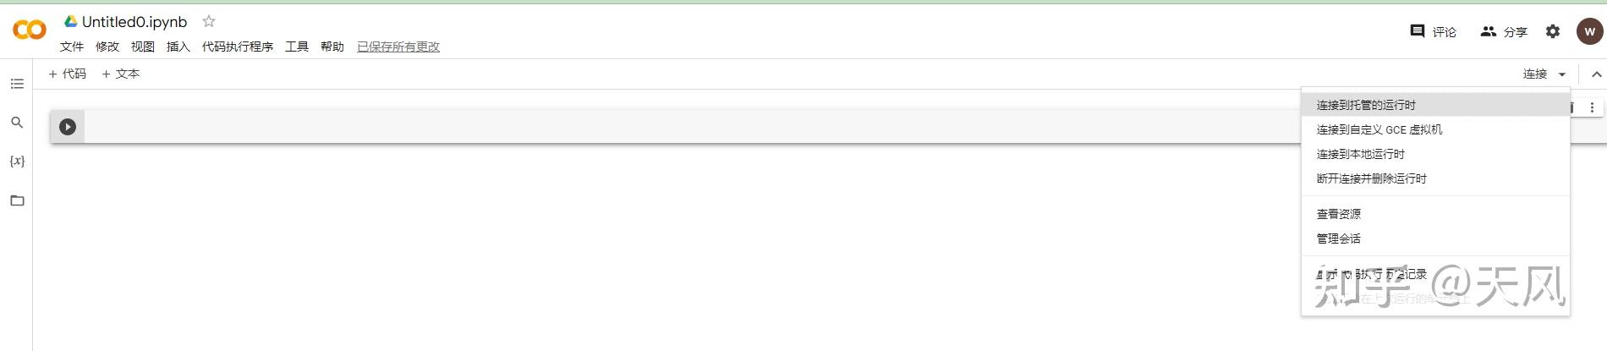Collapse the header with the chevron
This screenshot has width=1607, height=351.
coord(1596,74)
